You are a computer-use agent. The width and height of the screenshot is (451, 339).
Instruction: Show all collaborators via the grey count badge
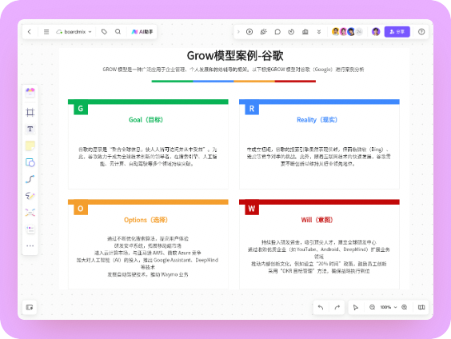pos(359,32)
